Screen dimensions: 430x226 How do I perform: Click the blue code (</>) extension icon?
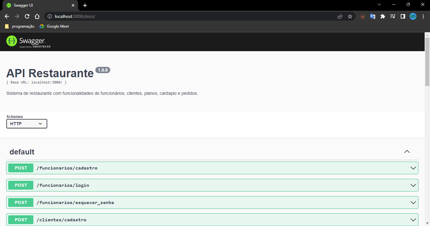[x=413, y=16]
